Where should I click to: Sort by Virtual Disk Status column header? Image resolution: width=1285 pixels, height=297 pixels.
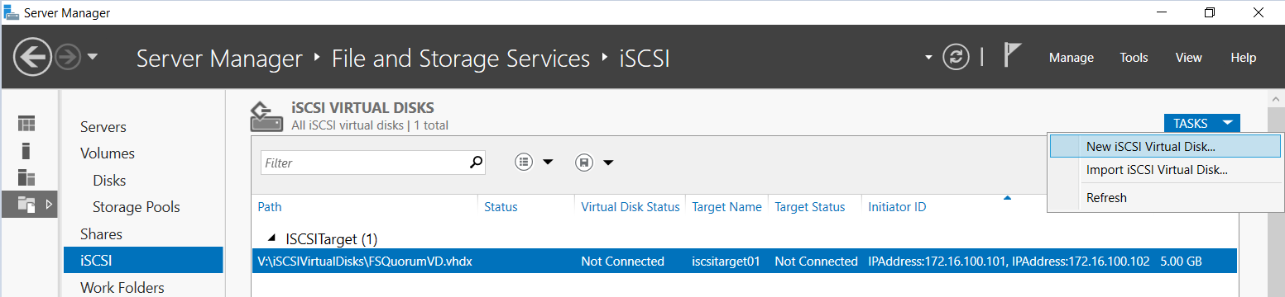[x=631, y=207]
